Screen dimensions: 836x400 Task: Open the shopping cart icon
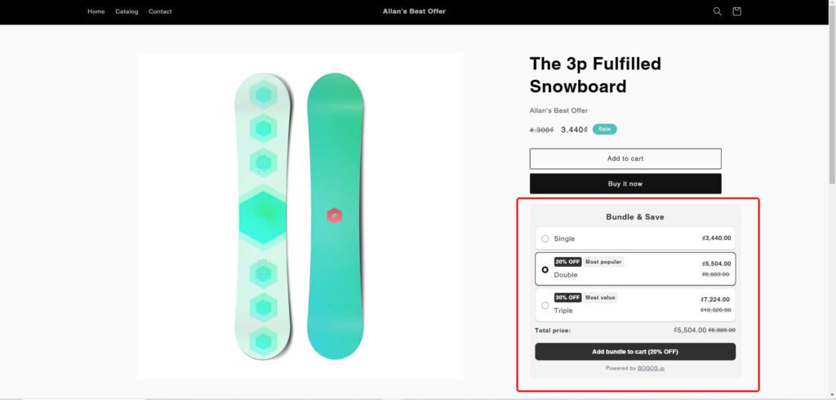(x=736, y=11)
